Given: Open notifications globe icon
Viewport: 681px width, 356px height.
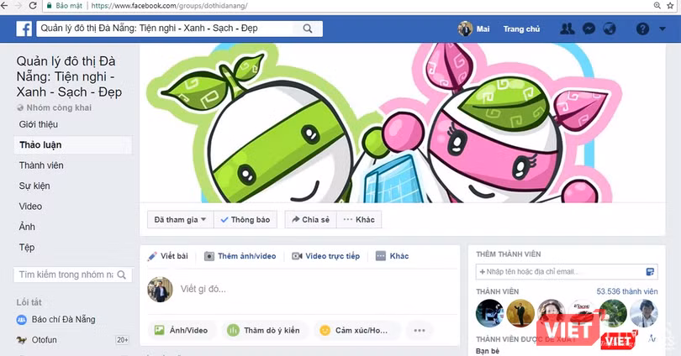Looking at the screenshot, I should point(610,29).
